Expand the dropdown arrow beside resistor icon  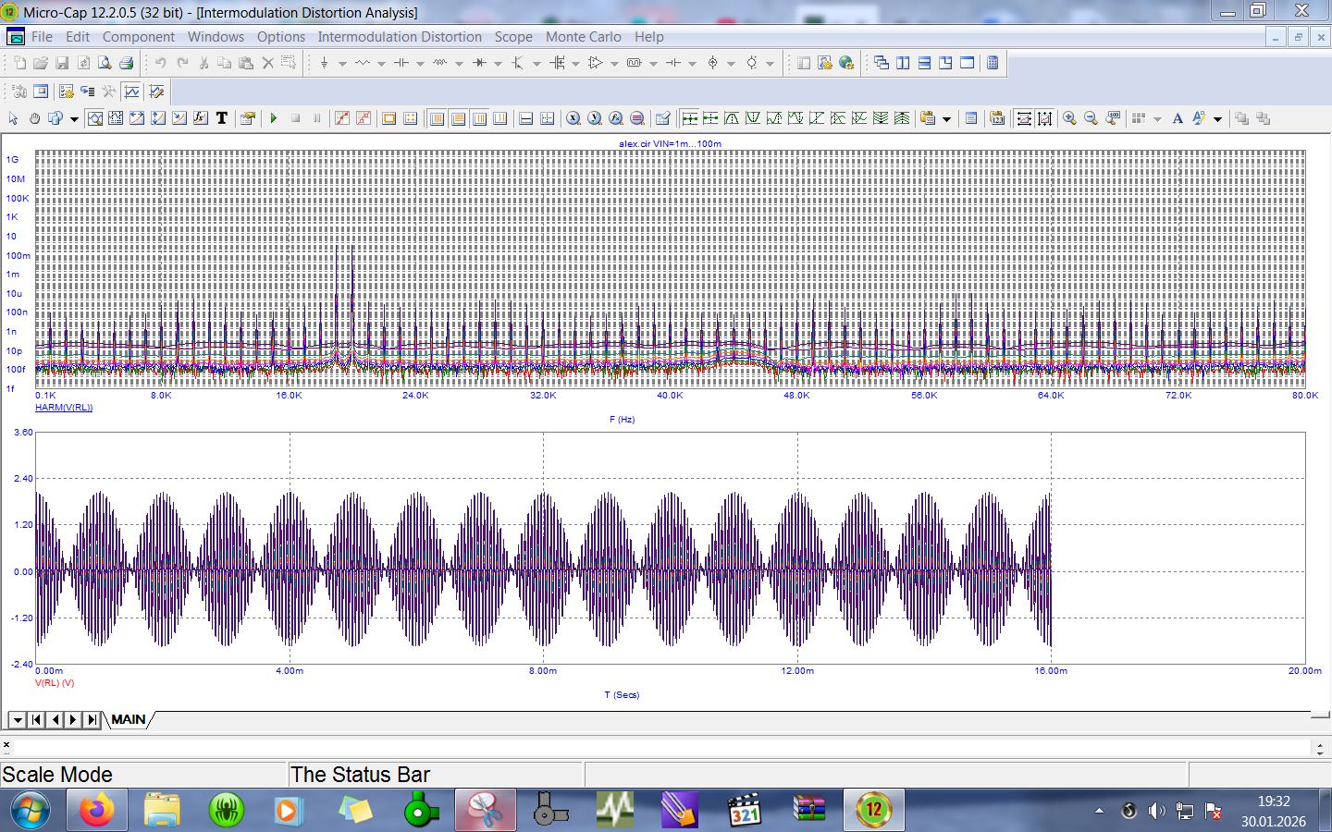pyautogui.click(x=381, y=64)
